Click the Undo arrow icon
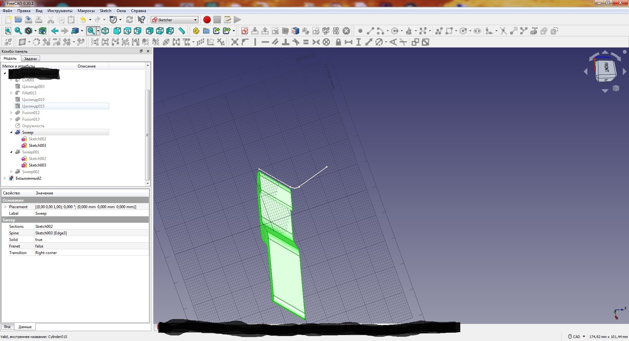The width and height of the screenshot is (629, 341). pos(83,20)
